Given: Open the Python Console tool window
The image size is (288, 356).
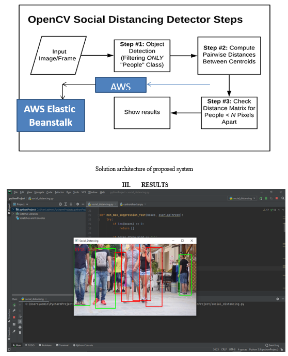Looking at the screenshot, I should pos(83,345).
